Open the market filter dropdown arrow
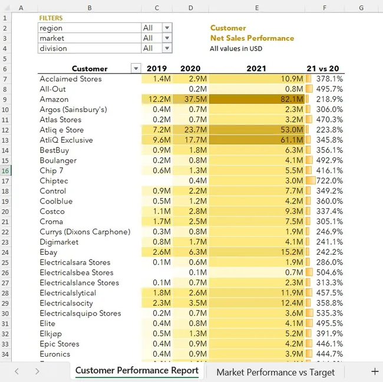Image resolution: width=383 pixels, height=382 pixels. 167,38
